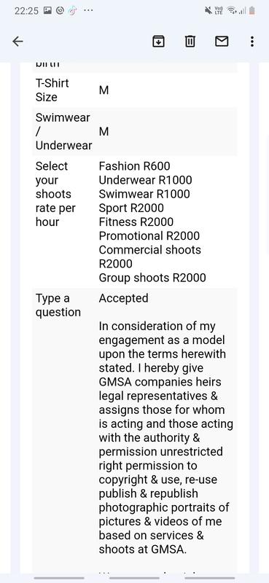
Task: Mark email as unread envelope icon
Action: [222, 42]
